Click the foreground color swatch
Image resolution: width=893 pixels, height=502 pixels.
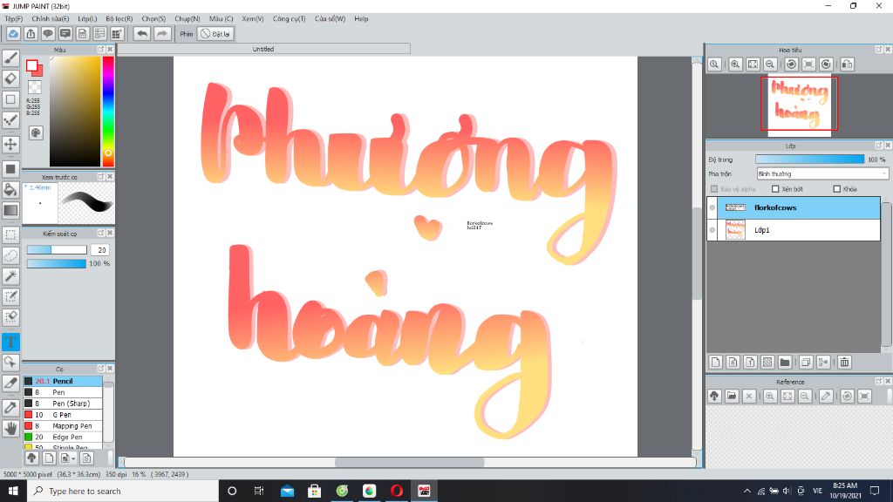point(32,65)
